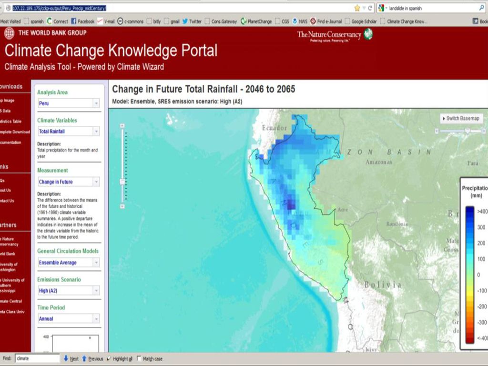
Task: Expand the Switch Basemap menu
Action: point(461,118)
